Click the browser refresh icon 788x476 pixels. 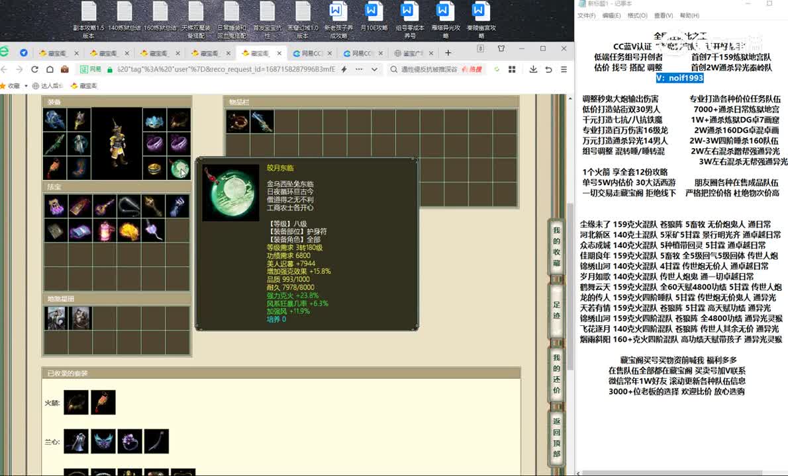pos(34,69)
